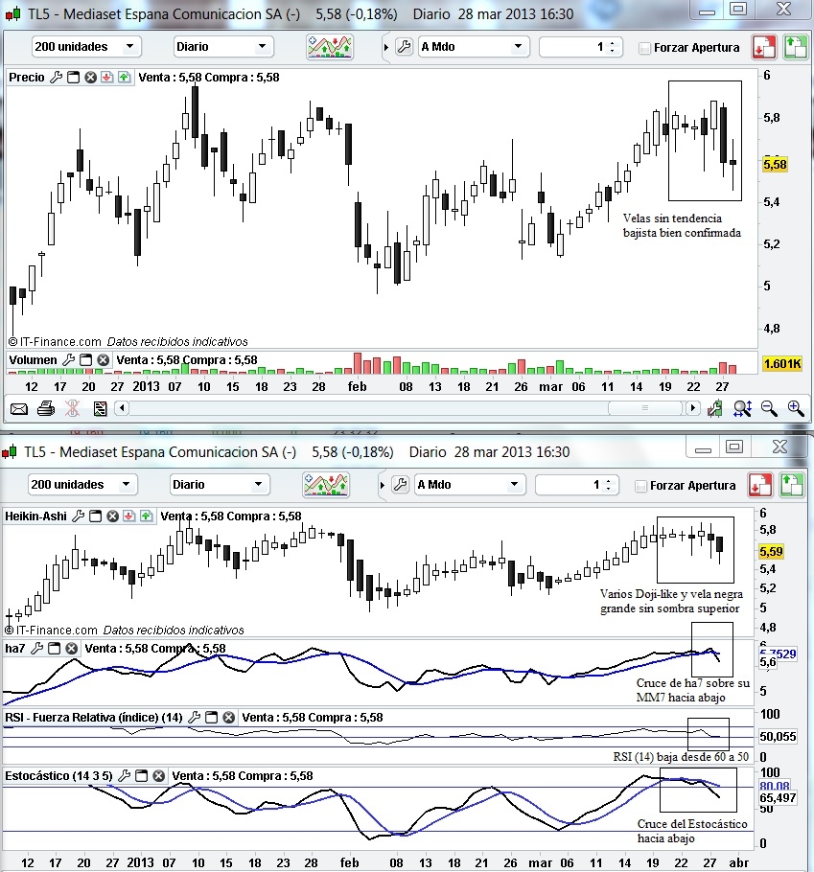Click the quantity field showing 1 in bottom window
This screenshot has width=814, height=872.
570,484
